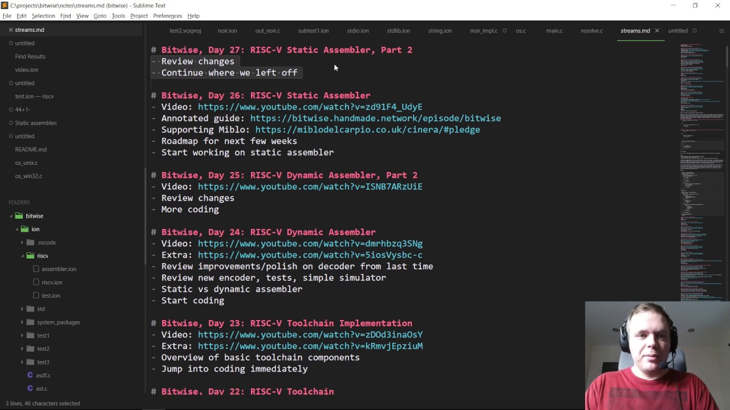The image size is (730, 410).
Task: Open the Project menu
Action: click(x=139, y=16)
